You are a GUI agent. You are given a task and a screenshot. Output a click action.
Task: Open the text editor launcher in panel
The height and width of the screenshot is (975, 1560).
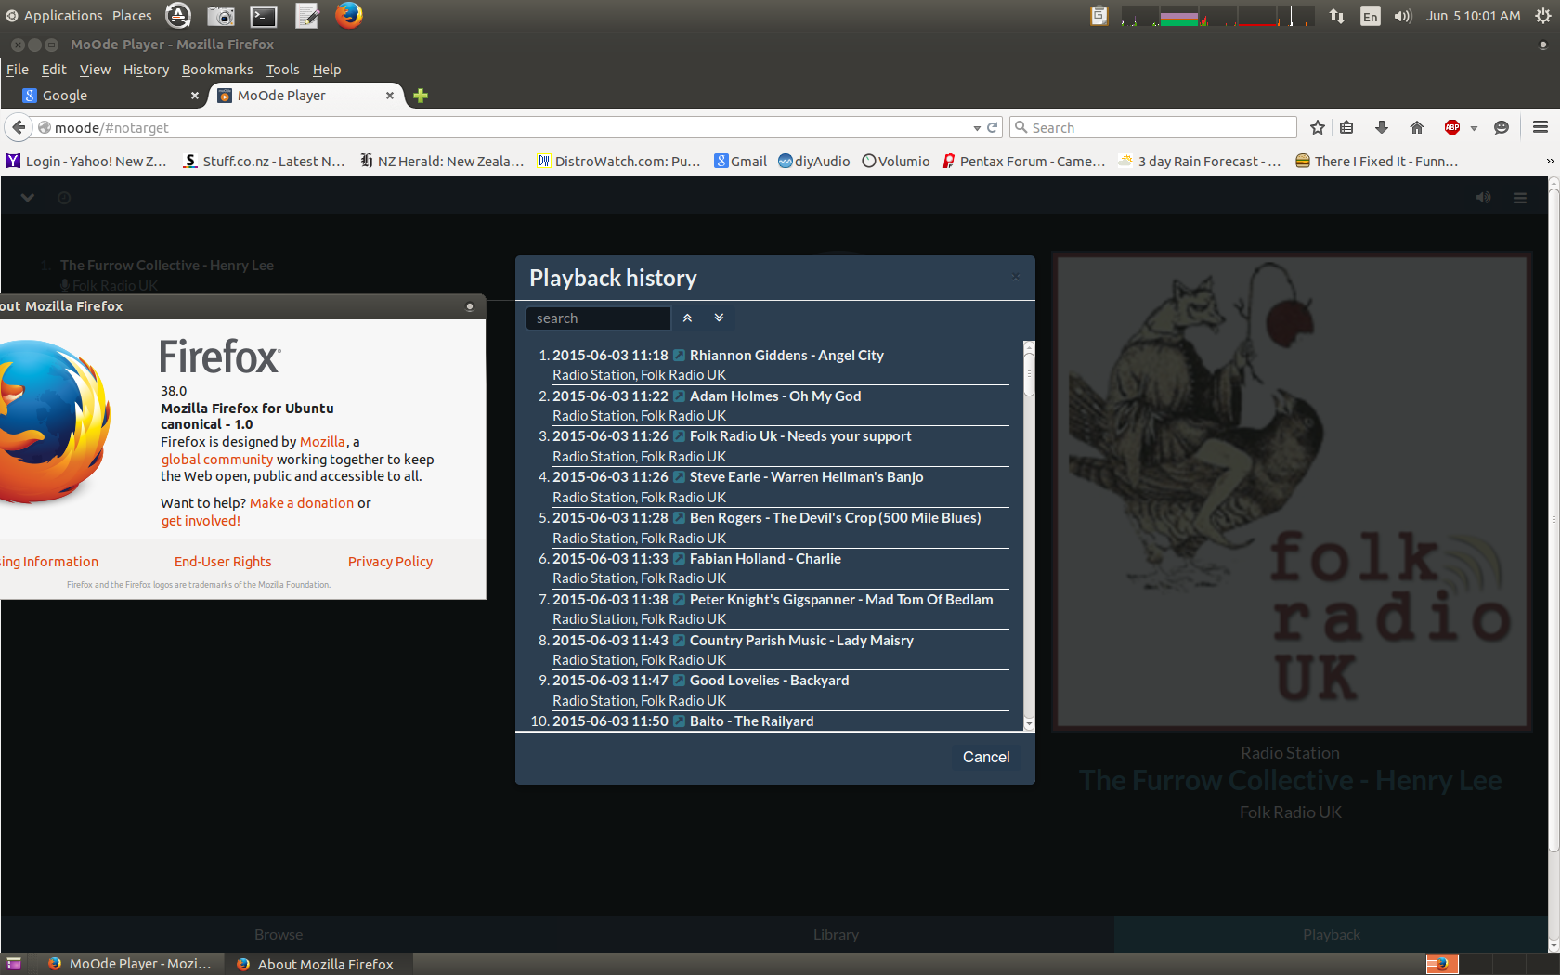point(306,16)
